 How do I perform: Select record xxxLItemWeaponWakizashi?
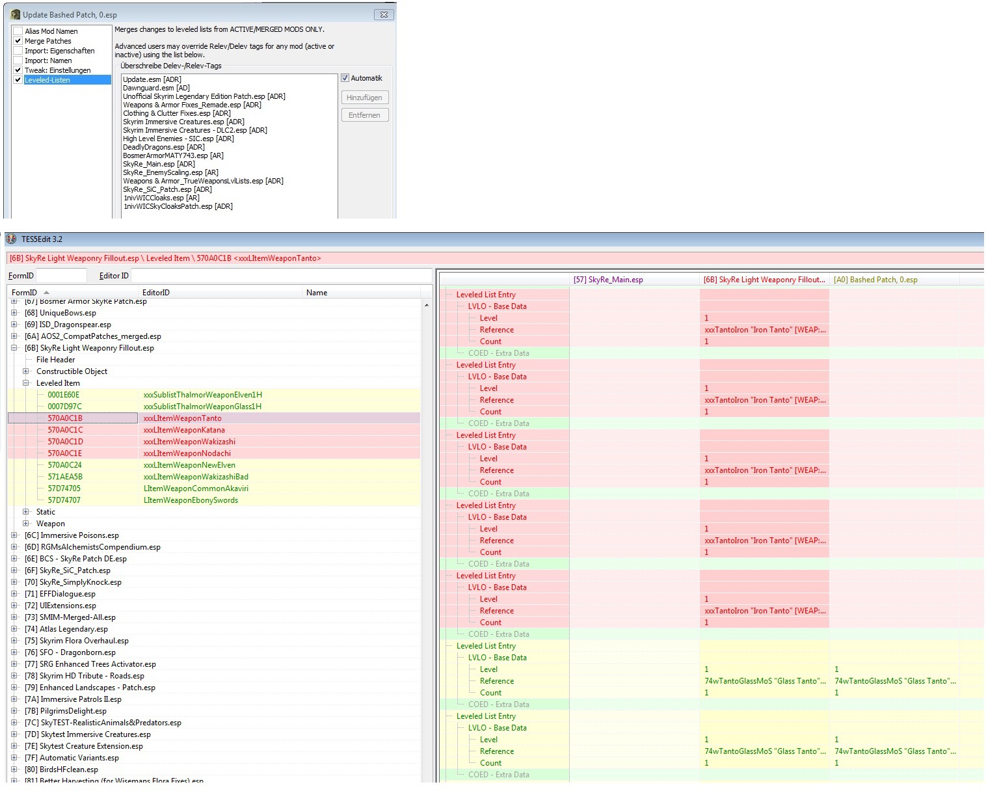pyautogui.click(x=214, y=442)
